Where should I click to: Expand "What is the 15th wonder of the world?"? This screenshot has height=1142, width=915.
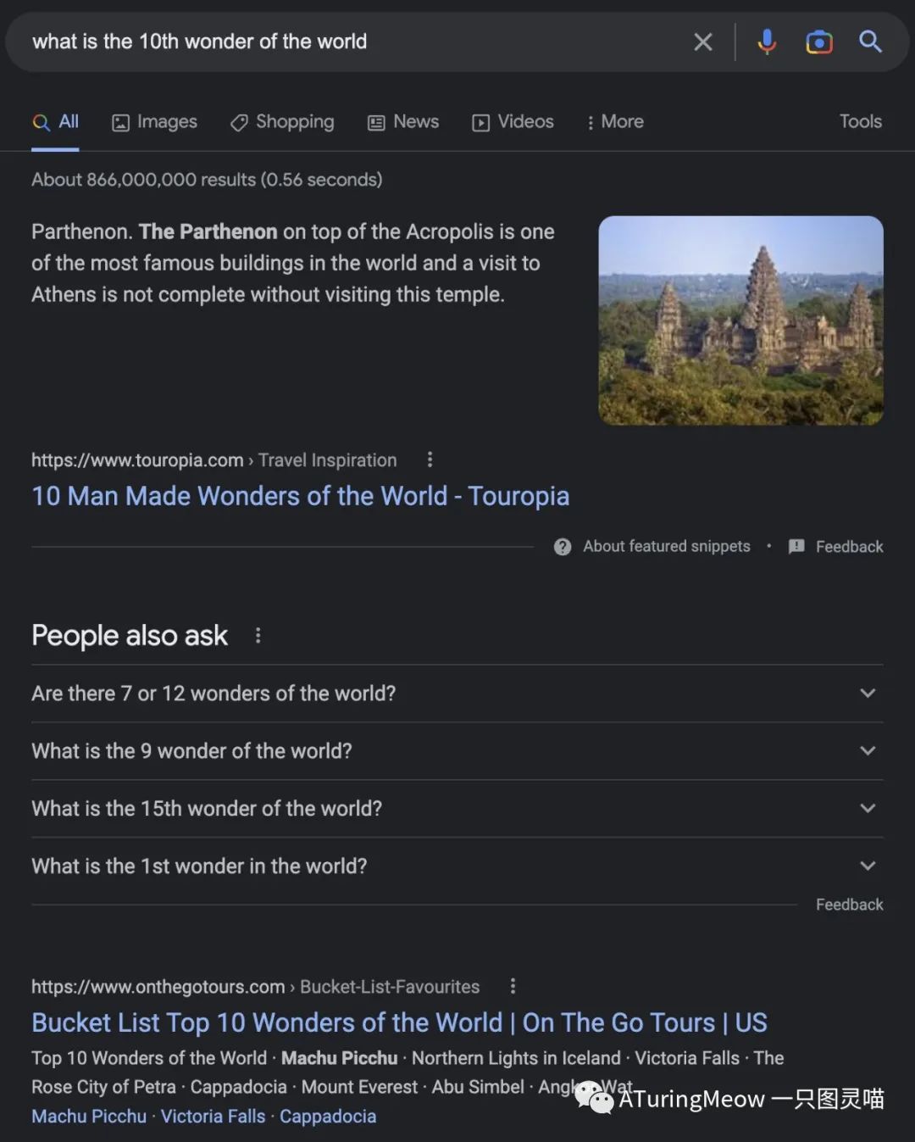(x=457, y=809)
